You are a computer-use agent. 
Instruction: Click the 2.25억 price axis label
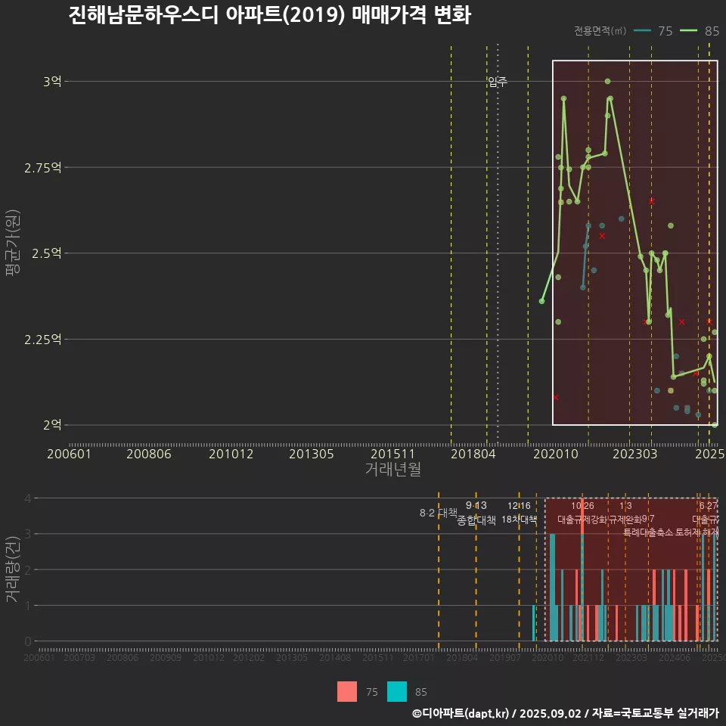(43, 340)
